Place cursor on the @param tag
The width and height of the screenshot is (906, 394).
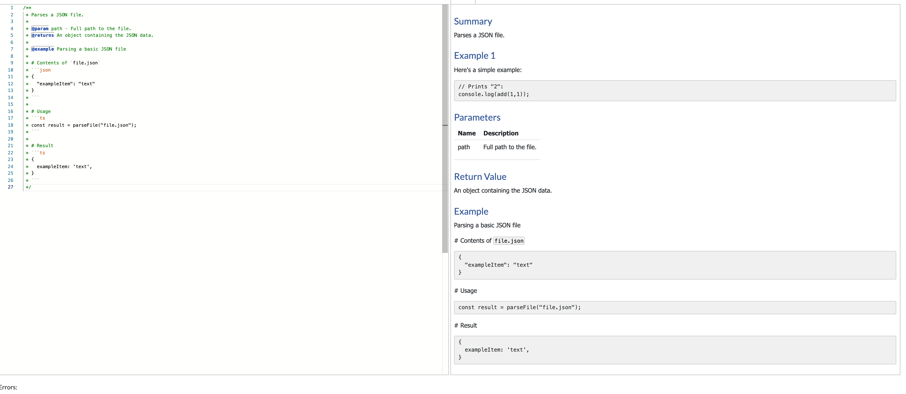(40, 28)
